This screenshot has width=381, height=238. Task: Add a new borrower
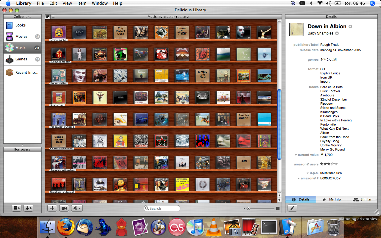[28, 208]
